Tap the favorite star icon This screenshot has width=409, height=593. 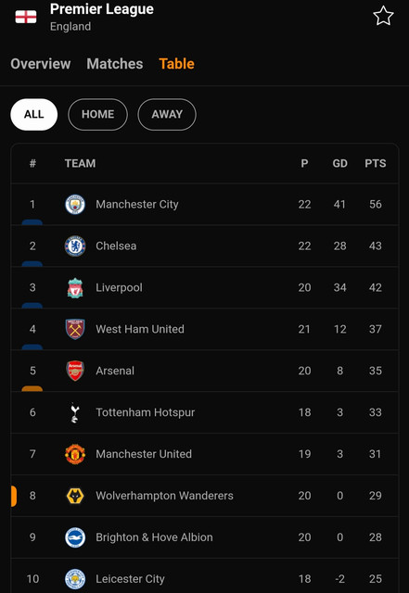pos(383,16)
